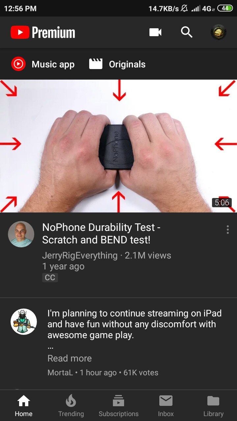237x421 pixels.
Task: Play the NoPhone Durability Test thumbnail
Action: click(x=118, y=146)
